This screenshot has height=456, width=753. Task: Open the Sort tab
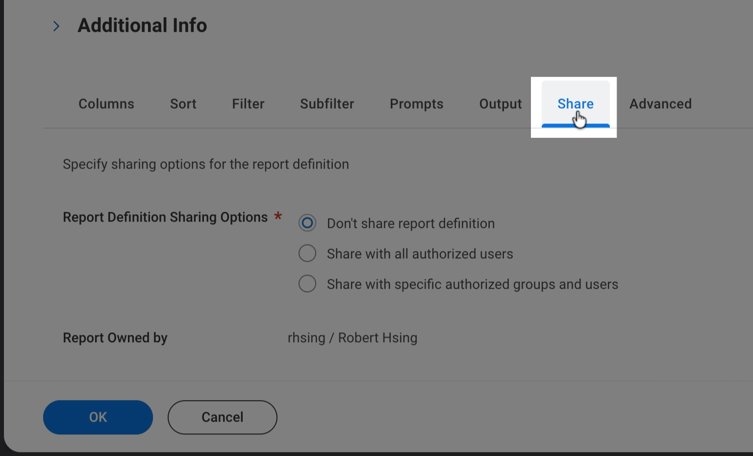pyautogui.click(x=183, y=104)
